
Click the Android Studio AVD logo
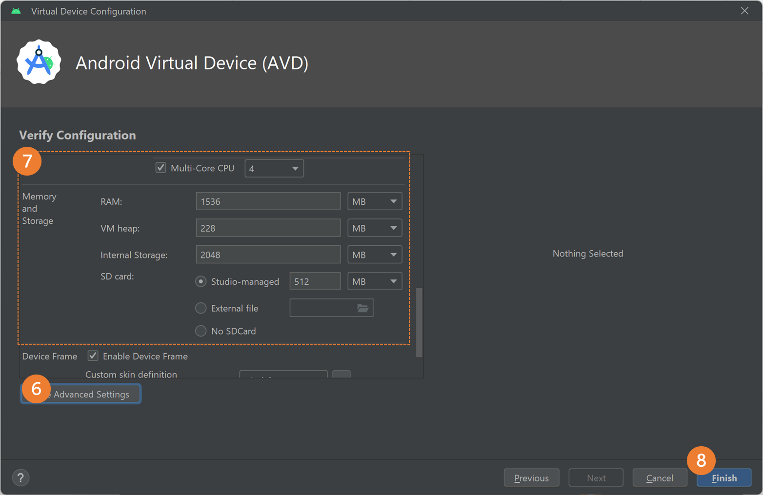[39, 62]
